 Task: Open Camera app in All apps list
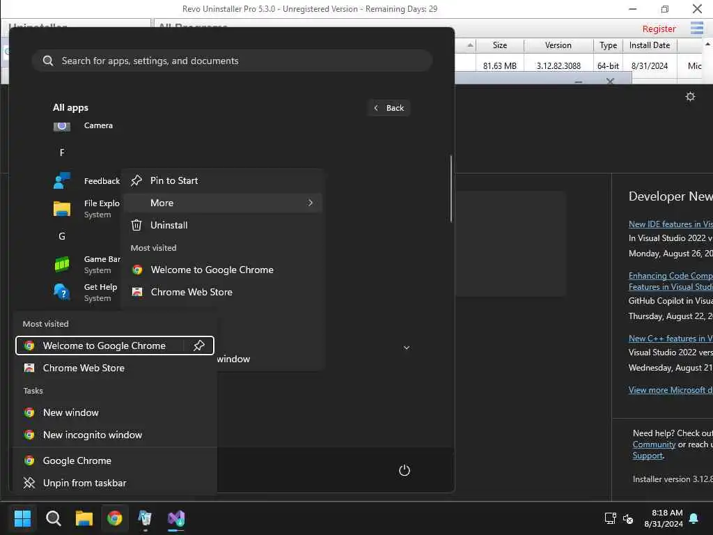pos(98,125)
